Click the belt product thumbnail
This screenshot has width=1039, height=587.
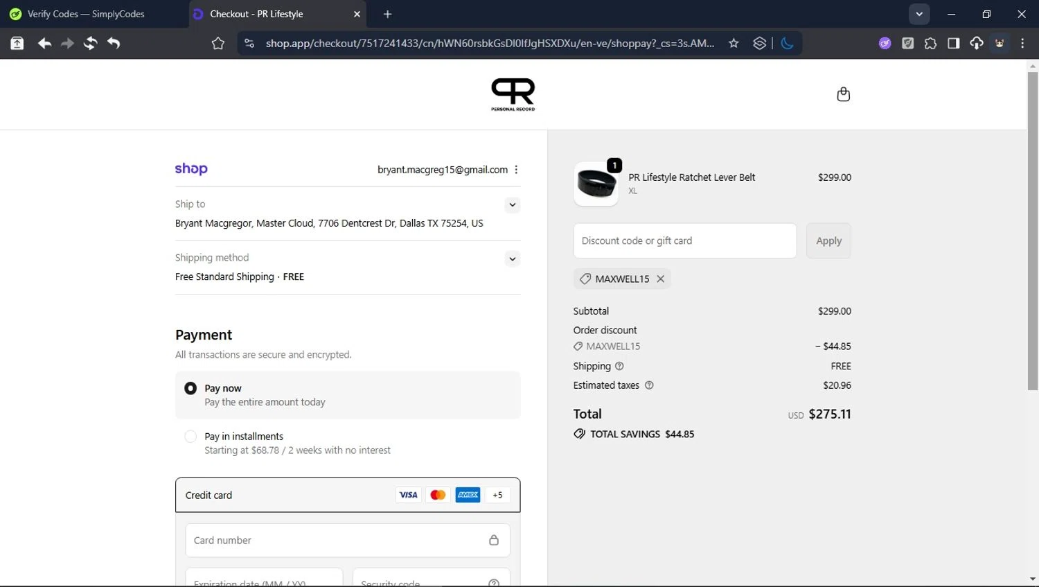[596, 184]
